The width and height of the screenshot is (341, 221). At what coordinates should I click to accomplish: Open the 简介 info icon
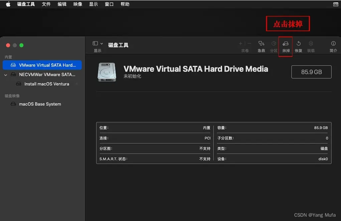333,43
